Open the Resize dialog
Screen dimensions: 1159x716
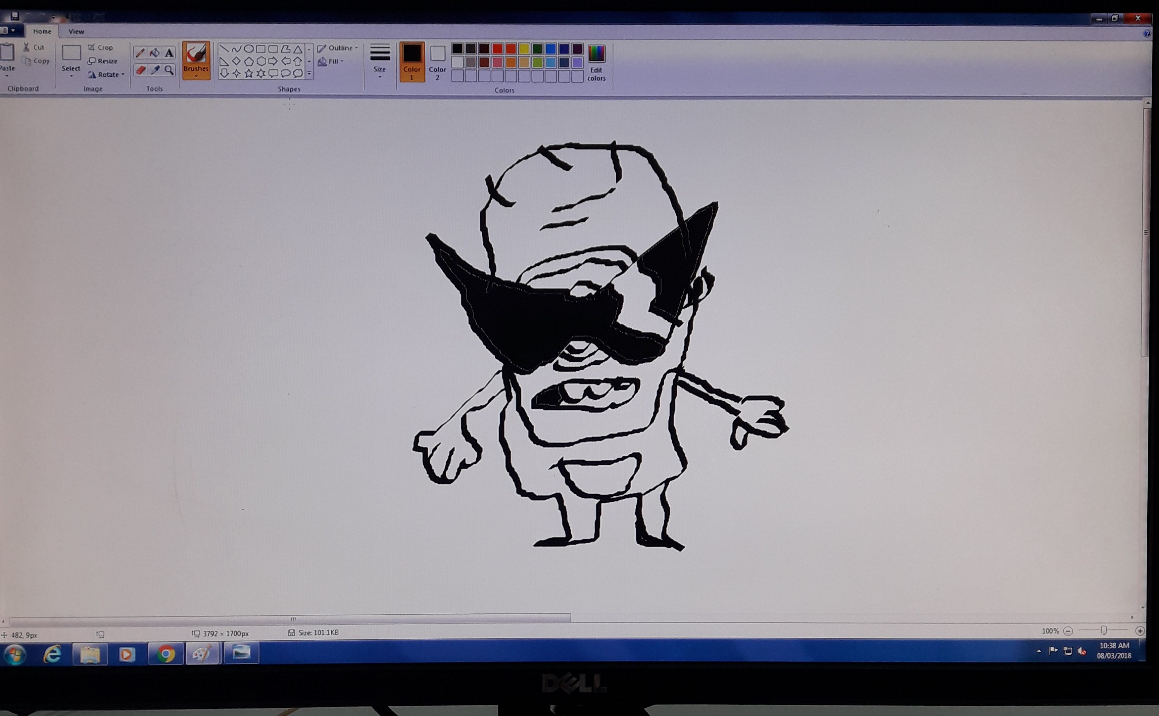(x=103, y=61)
